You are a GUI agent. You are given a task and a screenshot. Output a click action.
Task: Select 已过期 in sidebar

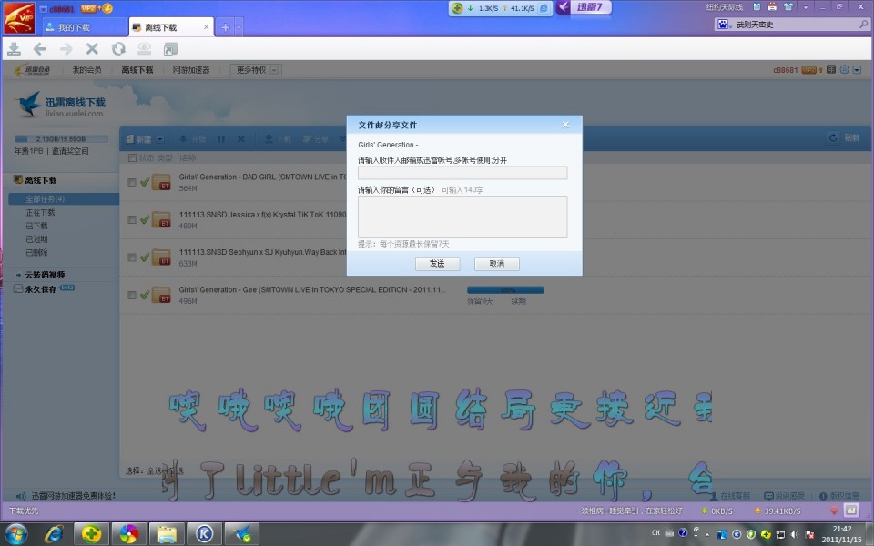click(36, 239)
